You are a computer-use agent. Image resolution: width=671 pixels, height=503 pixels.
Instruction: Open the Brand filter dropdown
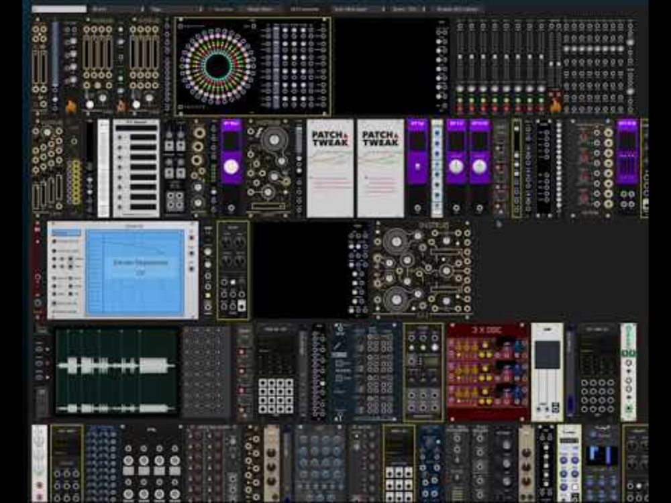(117, 9)
